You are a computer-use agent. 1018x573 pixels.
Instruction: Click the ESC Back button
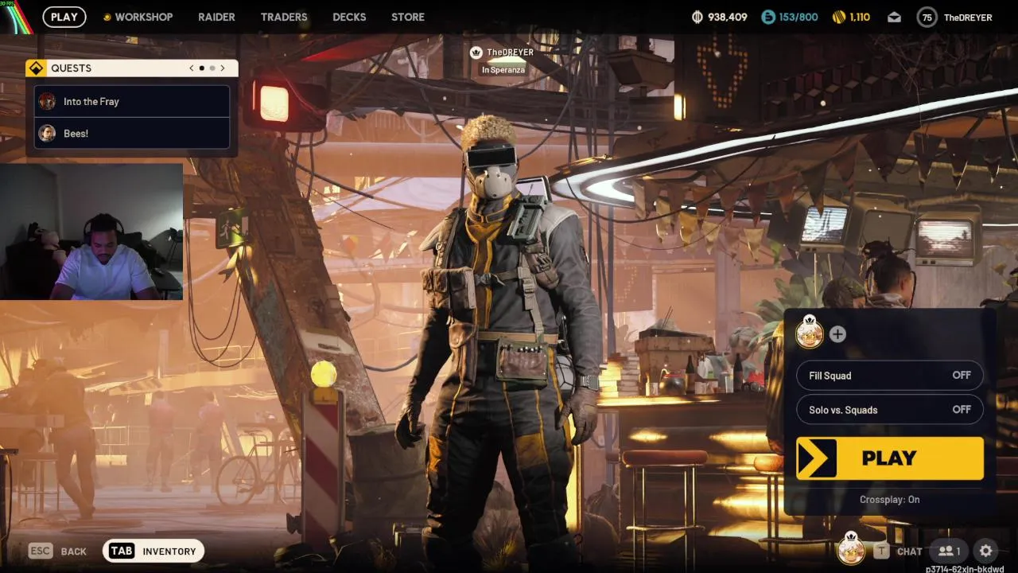[57, 551]
